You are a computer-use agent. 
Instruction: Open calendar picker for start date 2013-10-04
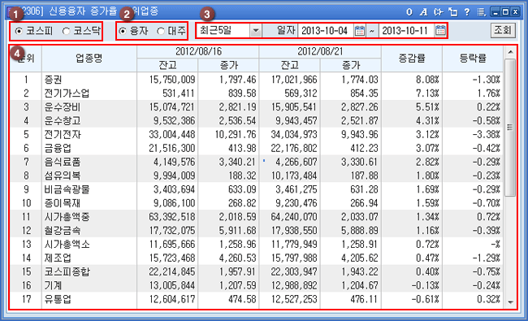click(360, 31)
